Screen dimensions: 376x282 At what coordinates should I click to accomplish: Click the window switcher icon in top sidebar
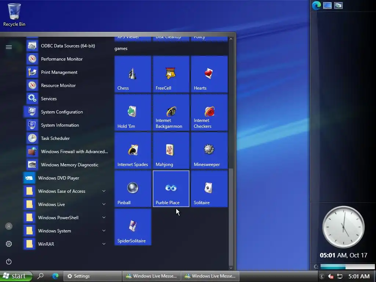338,5
